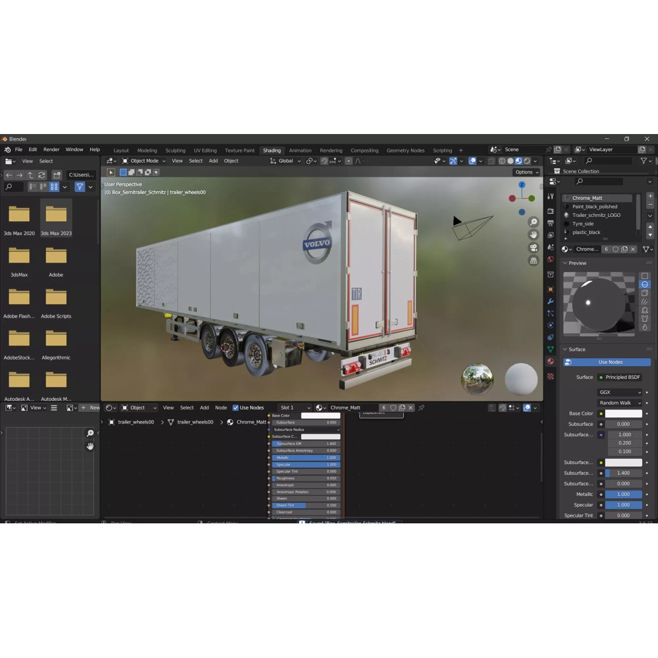Toggle fake user shield for Chrome material

click(615, 249)
